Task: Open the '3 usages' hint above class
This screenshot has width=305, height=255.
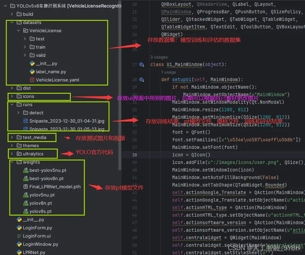Action: tap(159, 57)
